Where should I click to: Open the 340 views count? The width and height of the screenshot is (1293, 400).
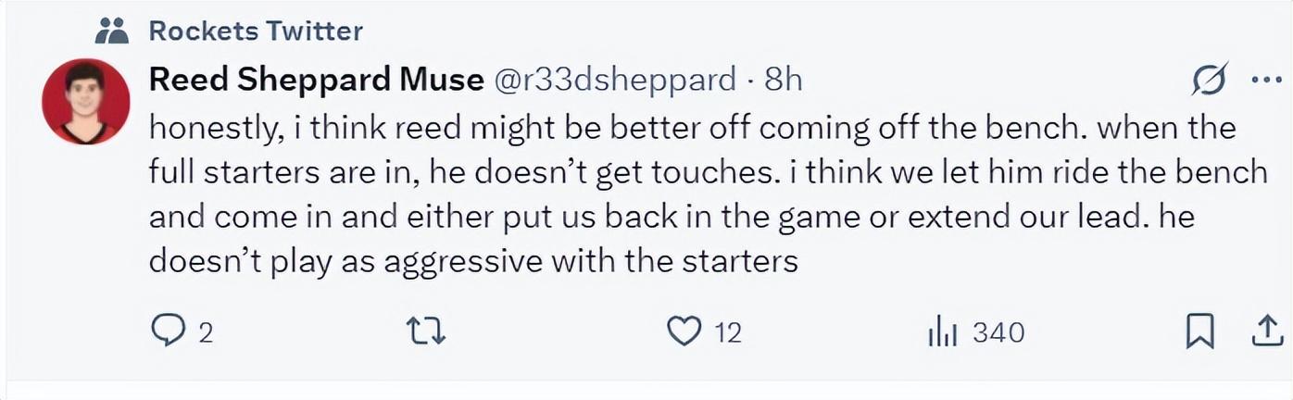[x=998, y=332]
